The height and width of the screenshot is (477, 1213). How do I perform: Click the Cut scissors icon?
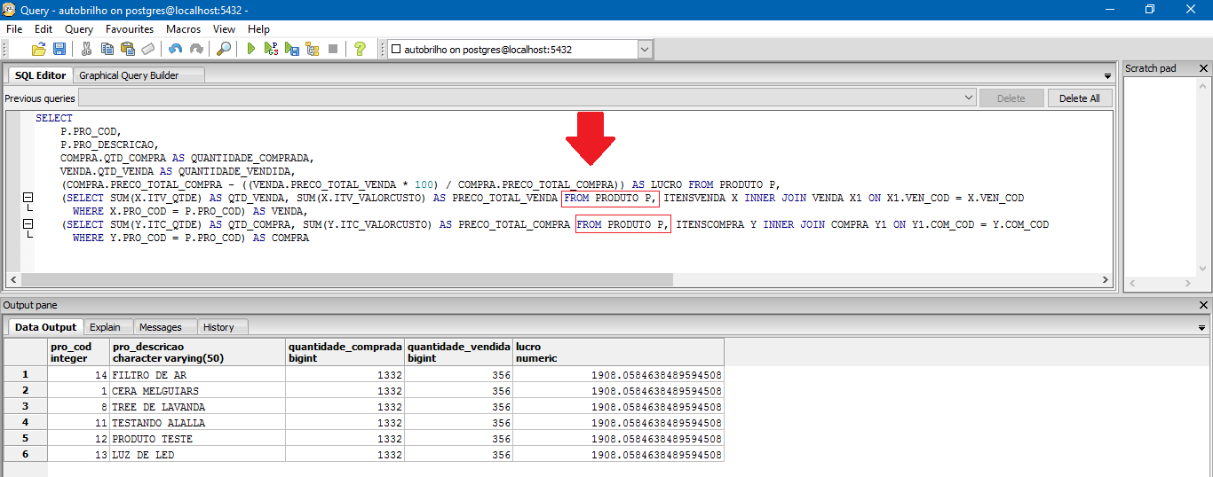point(86,50)
